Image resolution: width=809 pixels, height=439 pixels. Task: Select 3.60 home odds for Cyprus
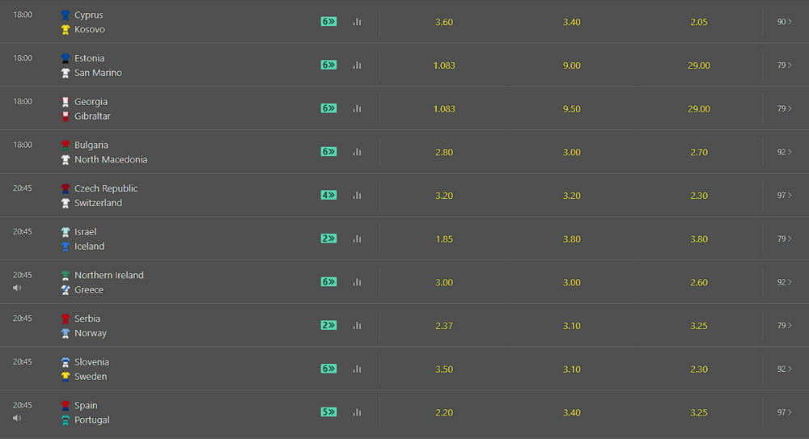[444, 22]
